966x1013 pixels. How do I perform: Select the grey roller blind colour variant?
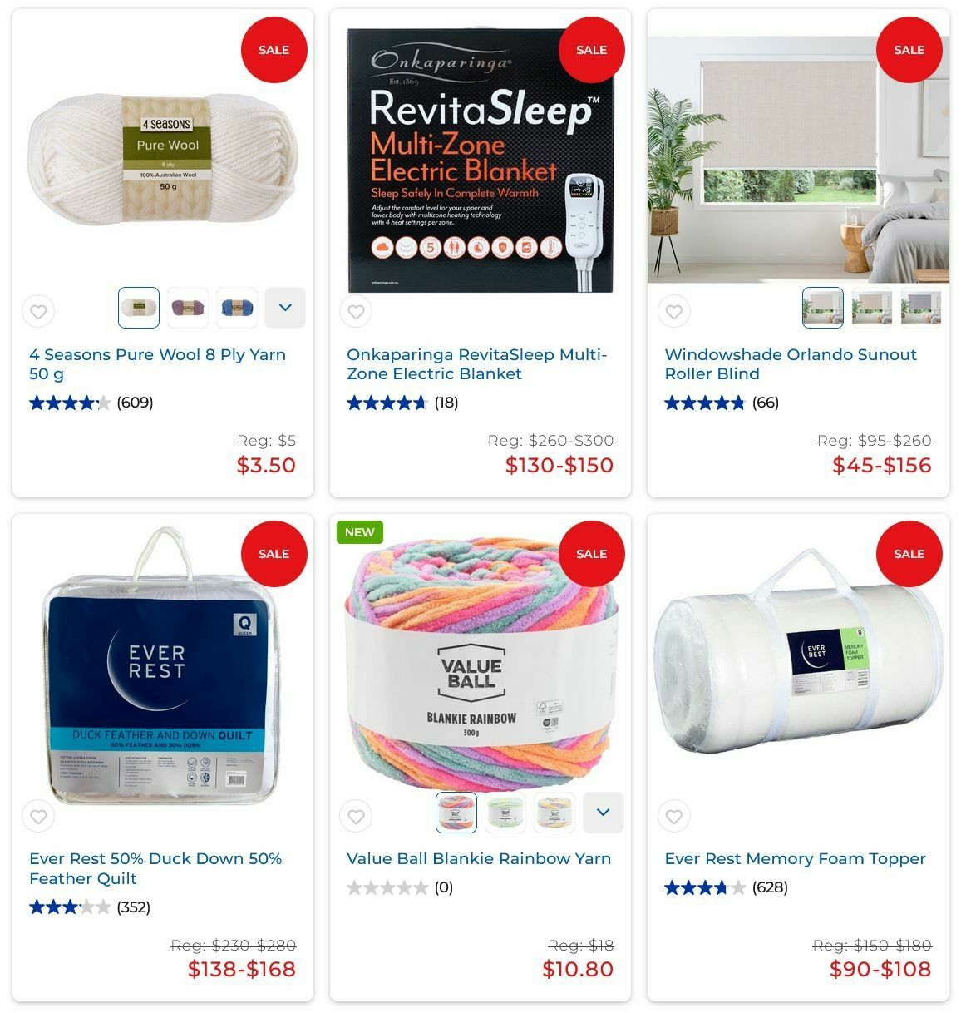point(921,308)
